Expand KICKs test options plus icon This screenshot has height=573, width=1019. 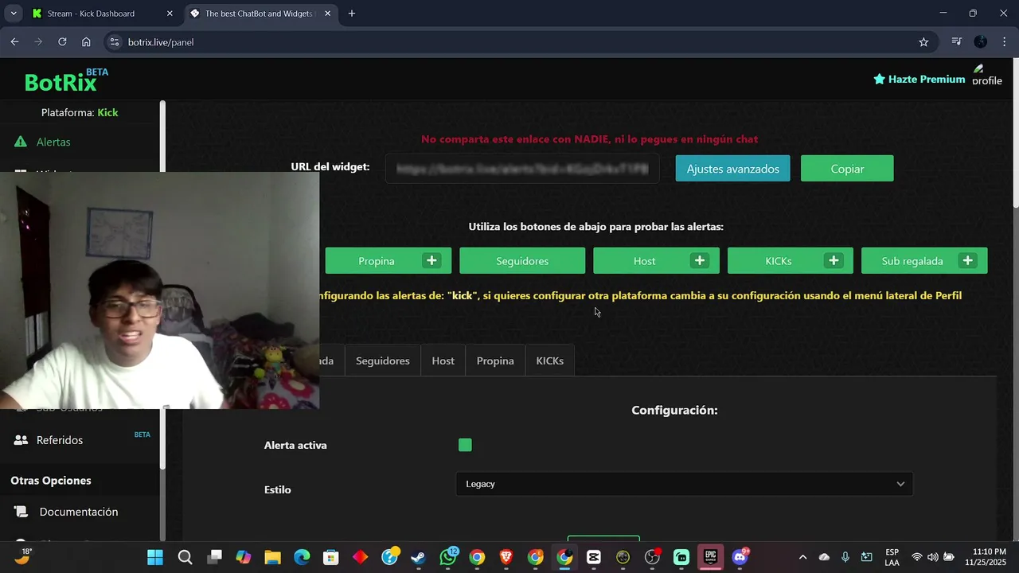[834, 260]
